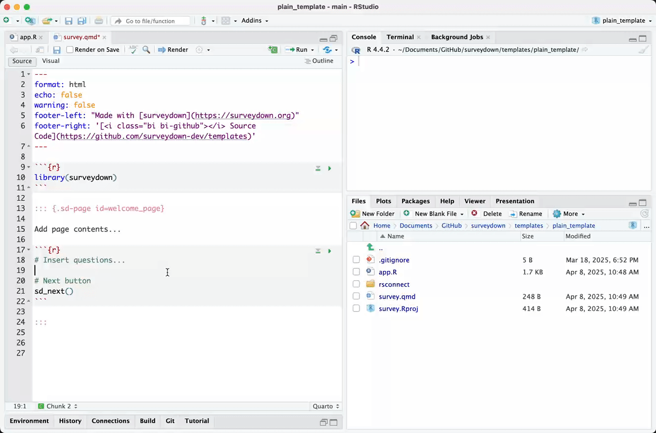
Task: Open the New File dropdown arrow
Action: coord(18,21)
